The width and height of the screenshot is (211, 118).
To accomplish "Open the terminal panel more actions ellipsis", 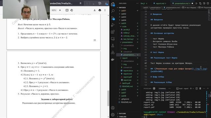I will 204,88.
